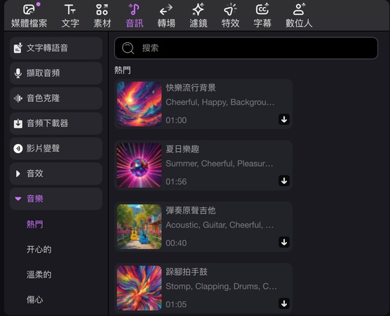Viewport: 390px width, 316px height.
Task: Switch to the 濾鏡 tab label
Action: (x=199, y=23)
